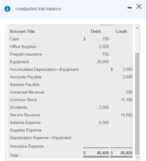Click the Prepaid Insurance debit value 700

(106, 54)
